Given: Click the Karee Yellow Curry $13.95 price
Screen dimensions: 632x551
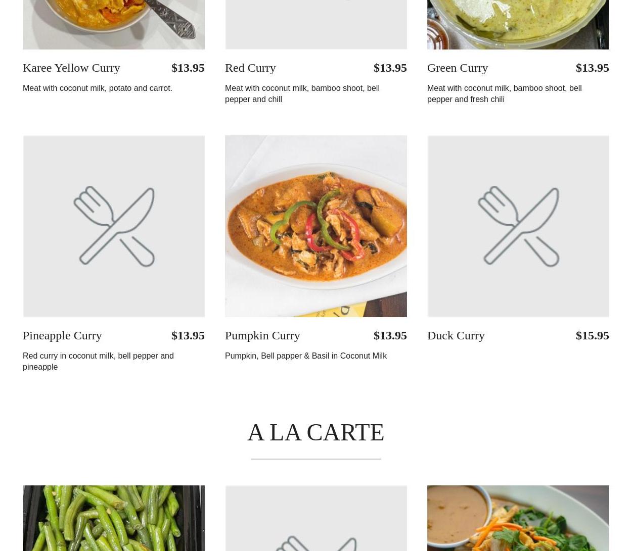Looking at the screenshot, I should click(x=188, y=68).
